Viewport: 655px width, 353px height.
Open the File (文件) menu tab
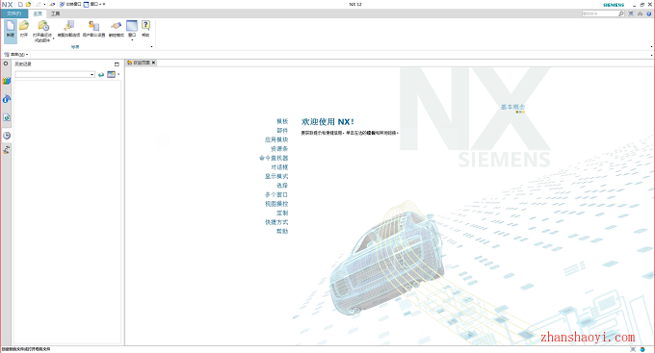[13, 13]
